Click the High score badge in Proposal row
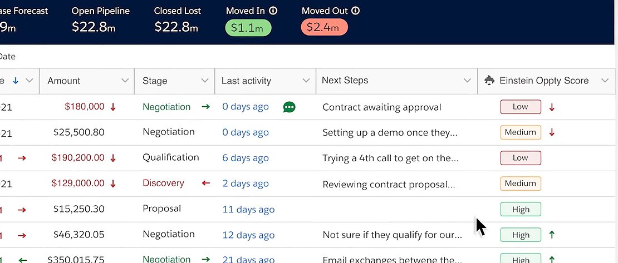618x263 pixels. click(521, 210)
